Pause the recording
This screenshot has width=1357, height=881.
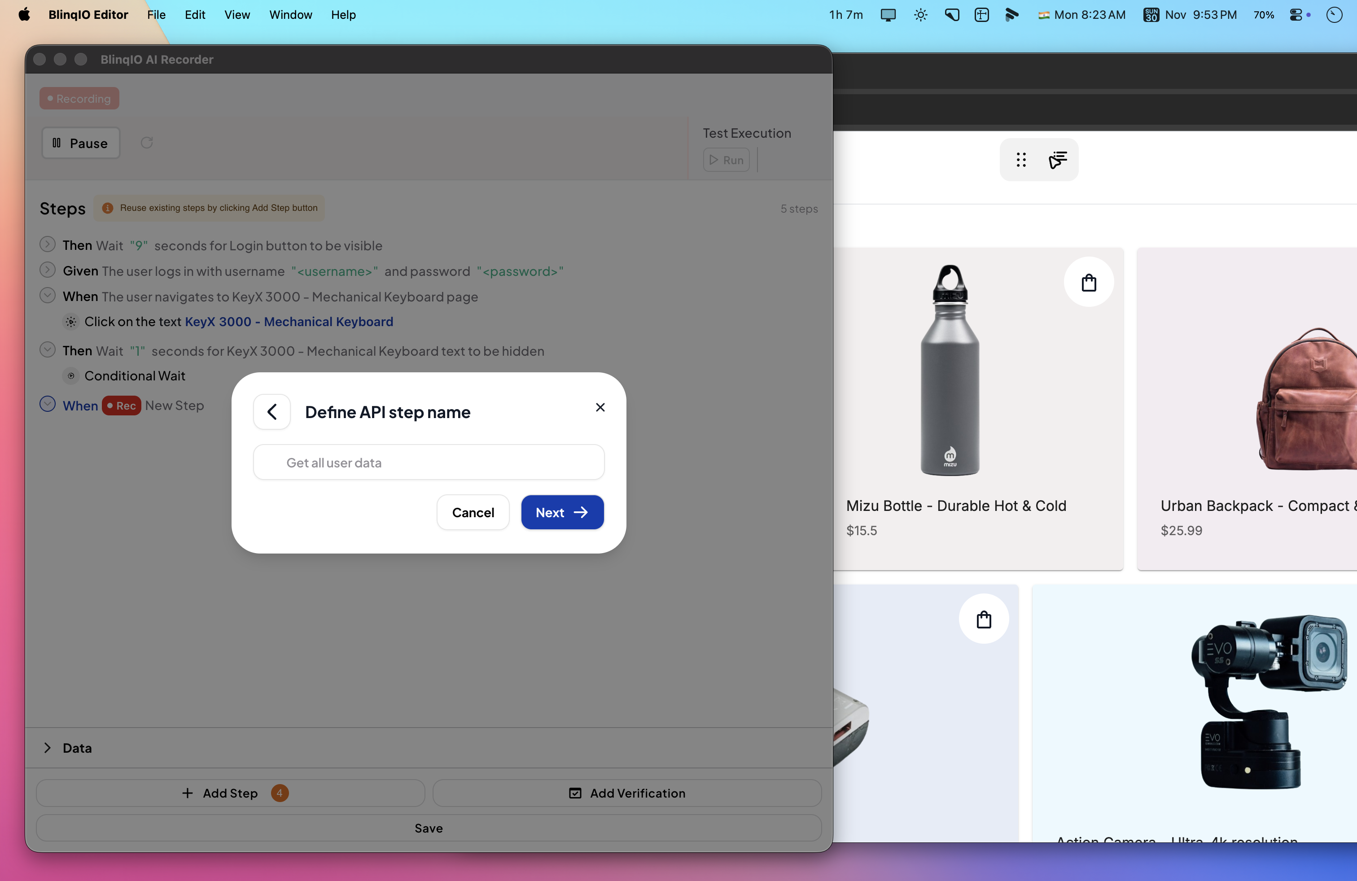(x=80, y=143)
